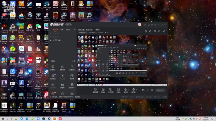Click the Slay the Spire desktop icon
The image size is (216, 121).
click(64, 107)
